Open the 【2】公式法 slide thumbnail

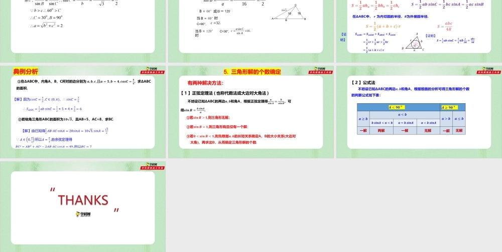tap(419, 112)
